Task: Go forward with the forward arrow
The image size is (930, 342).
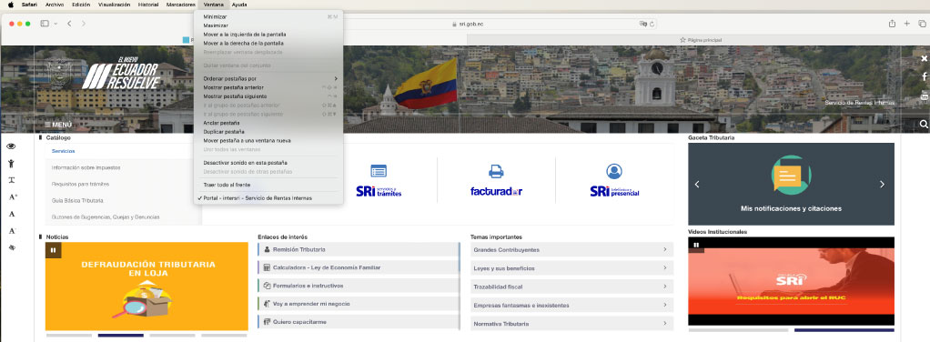Action: pyautogui.click(x=84, y=24)
